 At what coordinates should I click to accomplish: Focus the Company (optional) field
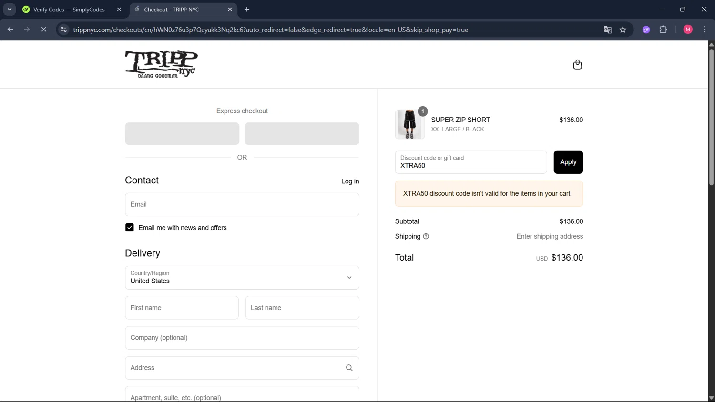(x=242, y=338)
